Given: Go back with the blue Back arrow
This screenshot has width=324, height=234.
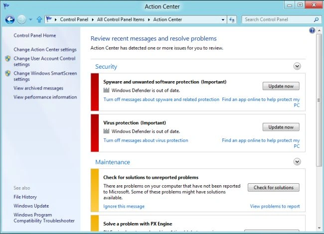Looking at the screenshot, I should (x=10, y=19).
